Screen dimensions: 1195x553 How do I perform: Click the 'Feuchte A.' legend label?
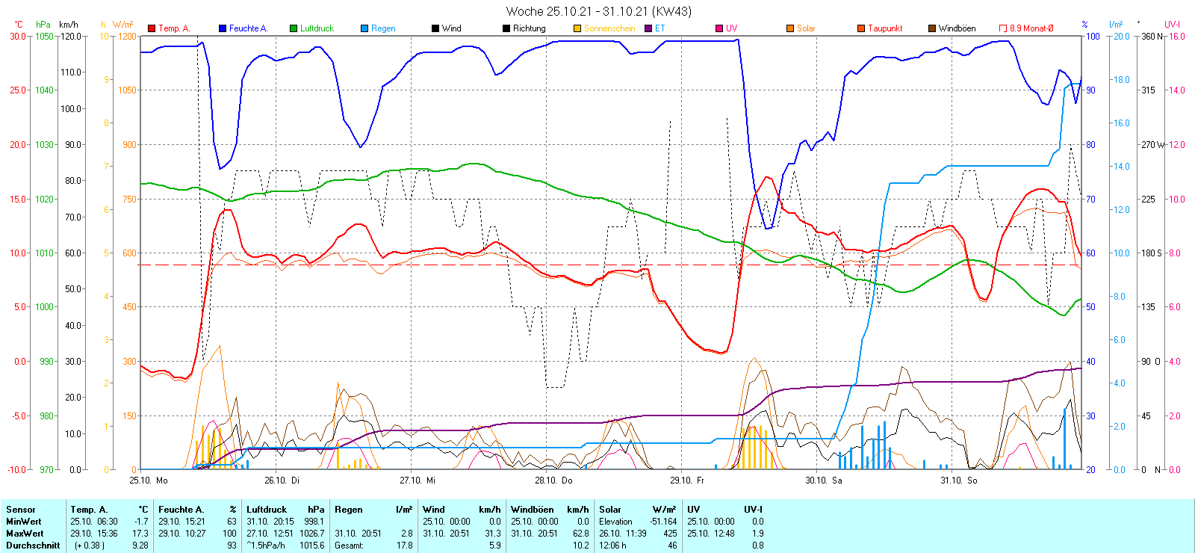tap(248, 28)
